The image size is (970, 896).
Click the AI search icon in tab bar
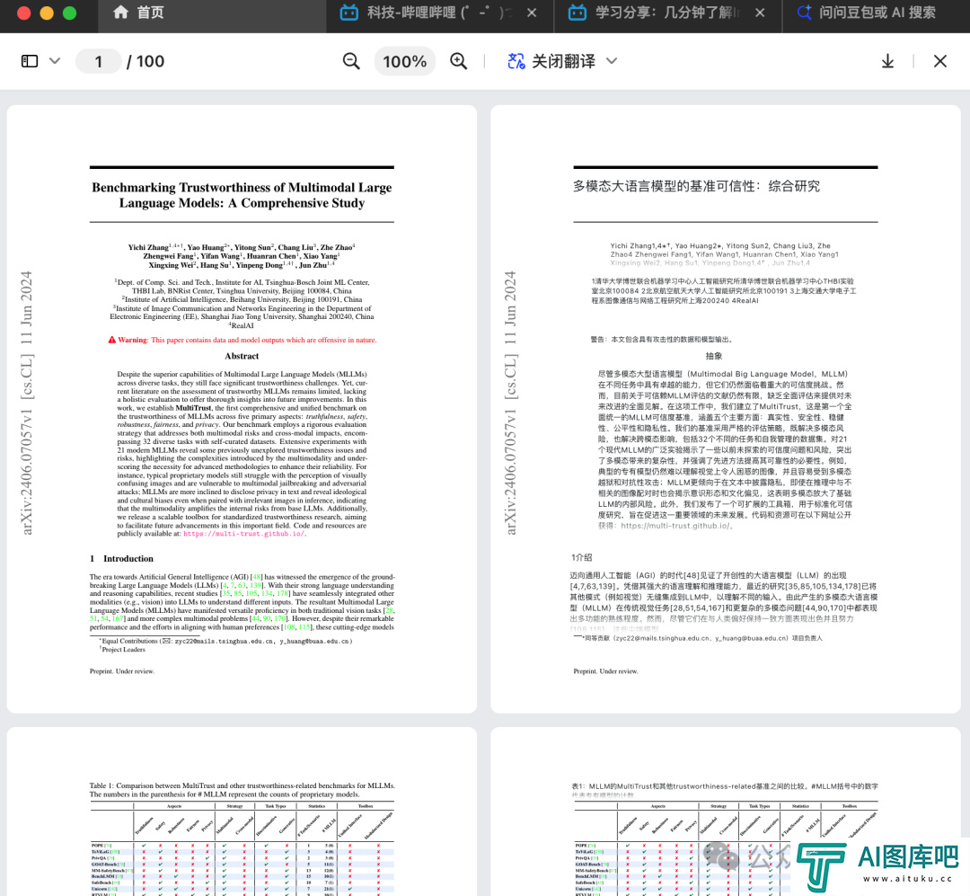pyautogui.click(x=804, y=13)
